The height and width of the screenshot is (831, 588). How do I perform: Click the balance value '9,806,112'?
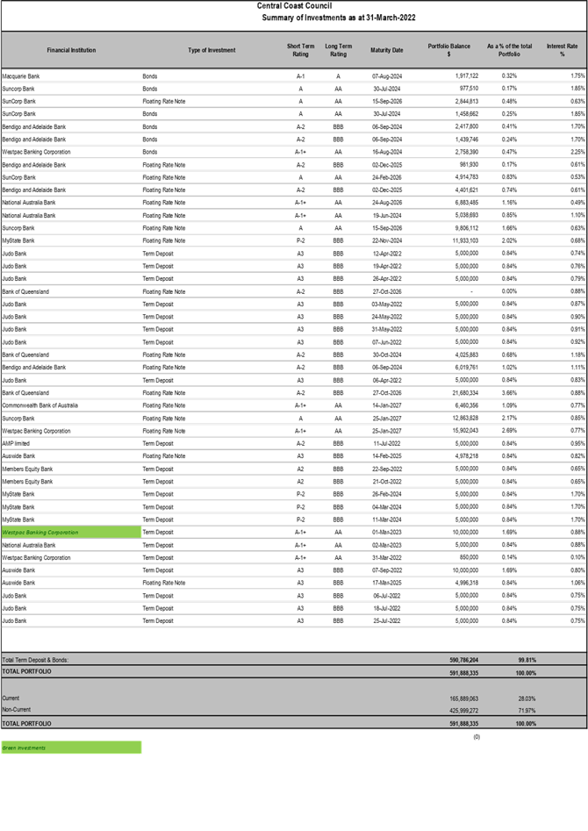coord(467,228)
